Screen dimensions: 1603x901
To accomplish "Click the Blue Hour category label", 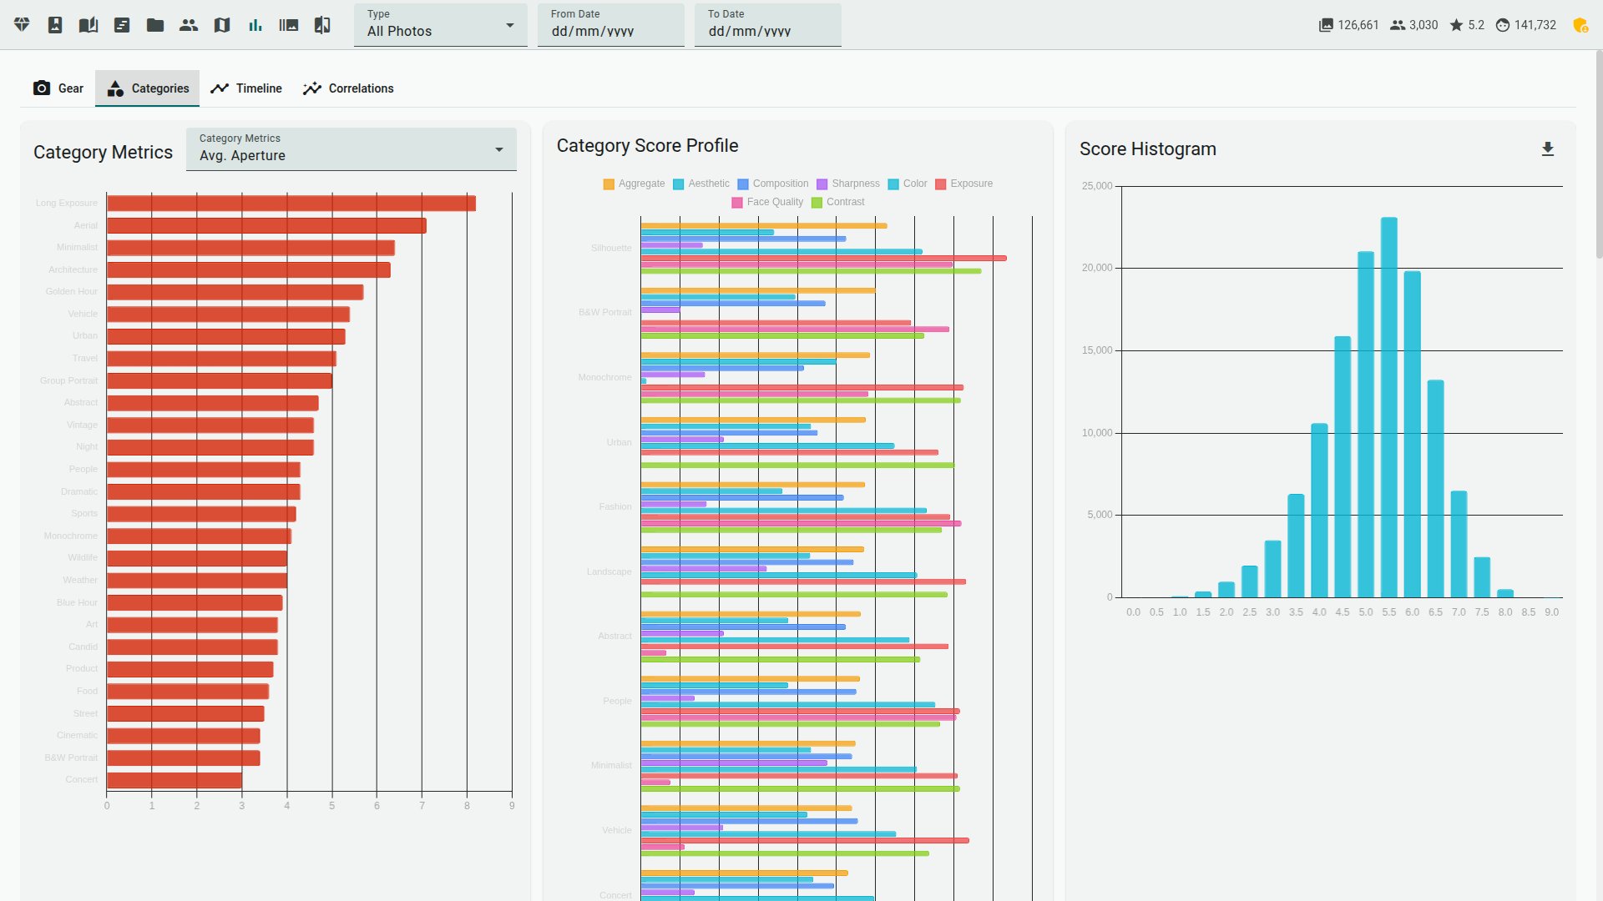I will [x=77, y=603].
